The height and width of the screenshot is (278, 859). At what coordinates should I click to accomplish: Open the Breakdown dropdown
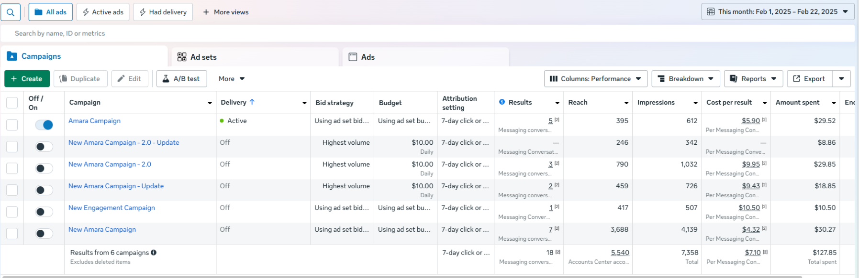685,79
